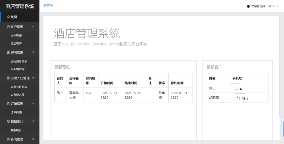
Task: Click the user icon beside 客户管理
Action: [x=8, y=27]
